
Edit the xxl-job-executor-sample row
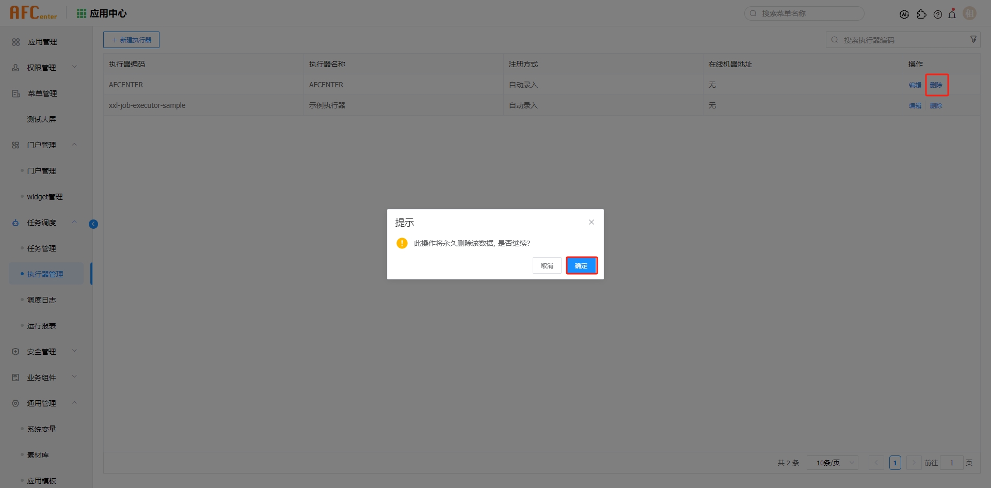[x=915, y=105]
